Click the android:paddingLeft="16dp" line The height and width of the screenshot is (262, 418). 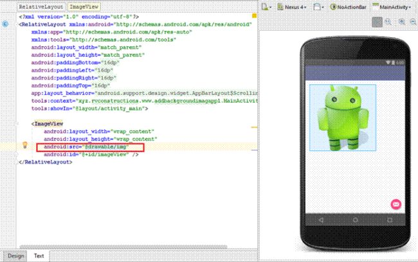72,70
